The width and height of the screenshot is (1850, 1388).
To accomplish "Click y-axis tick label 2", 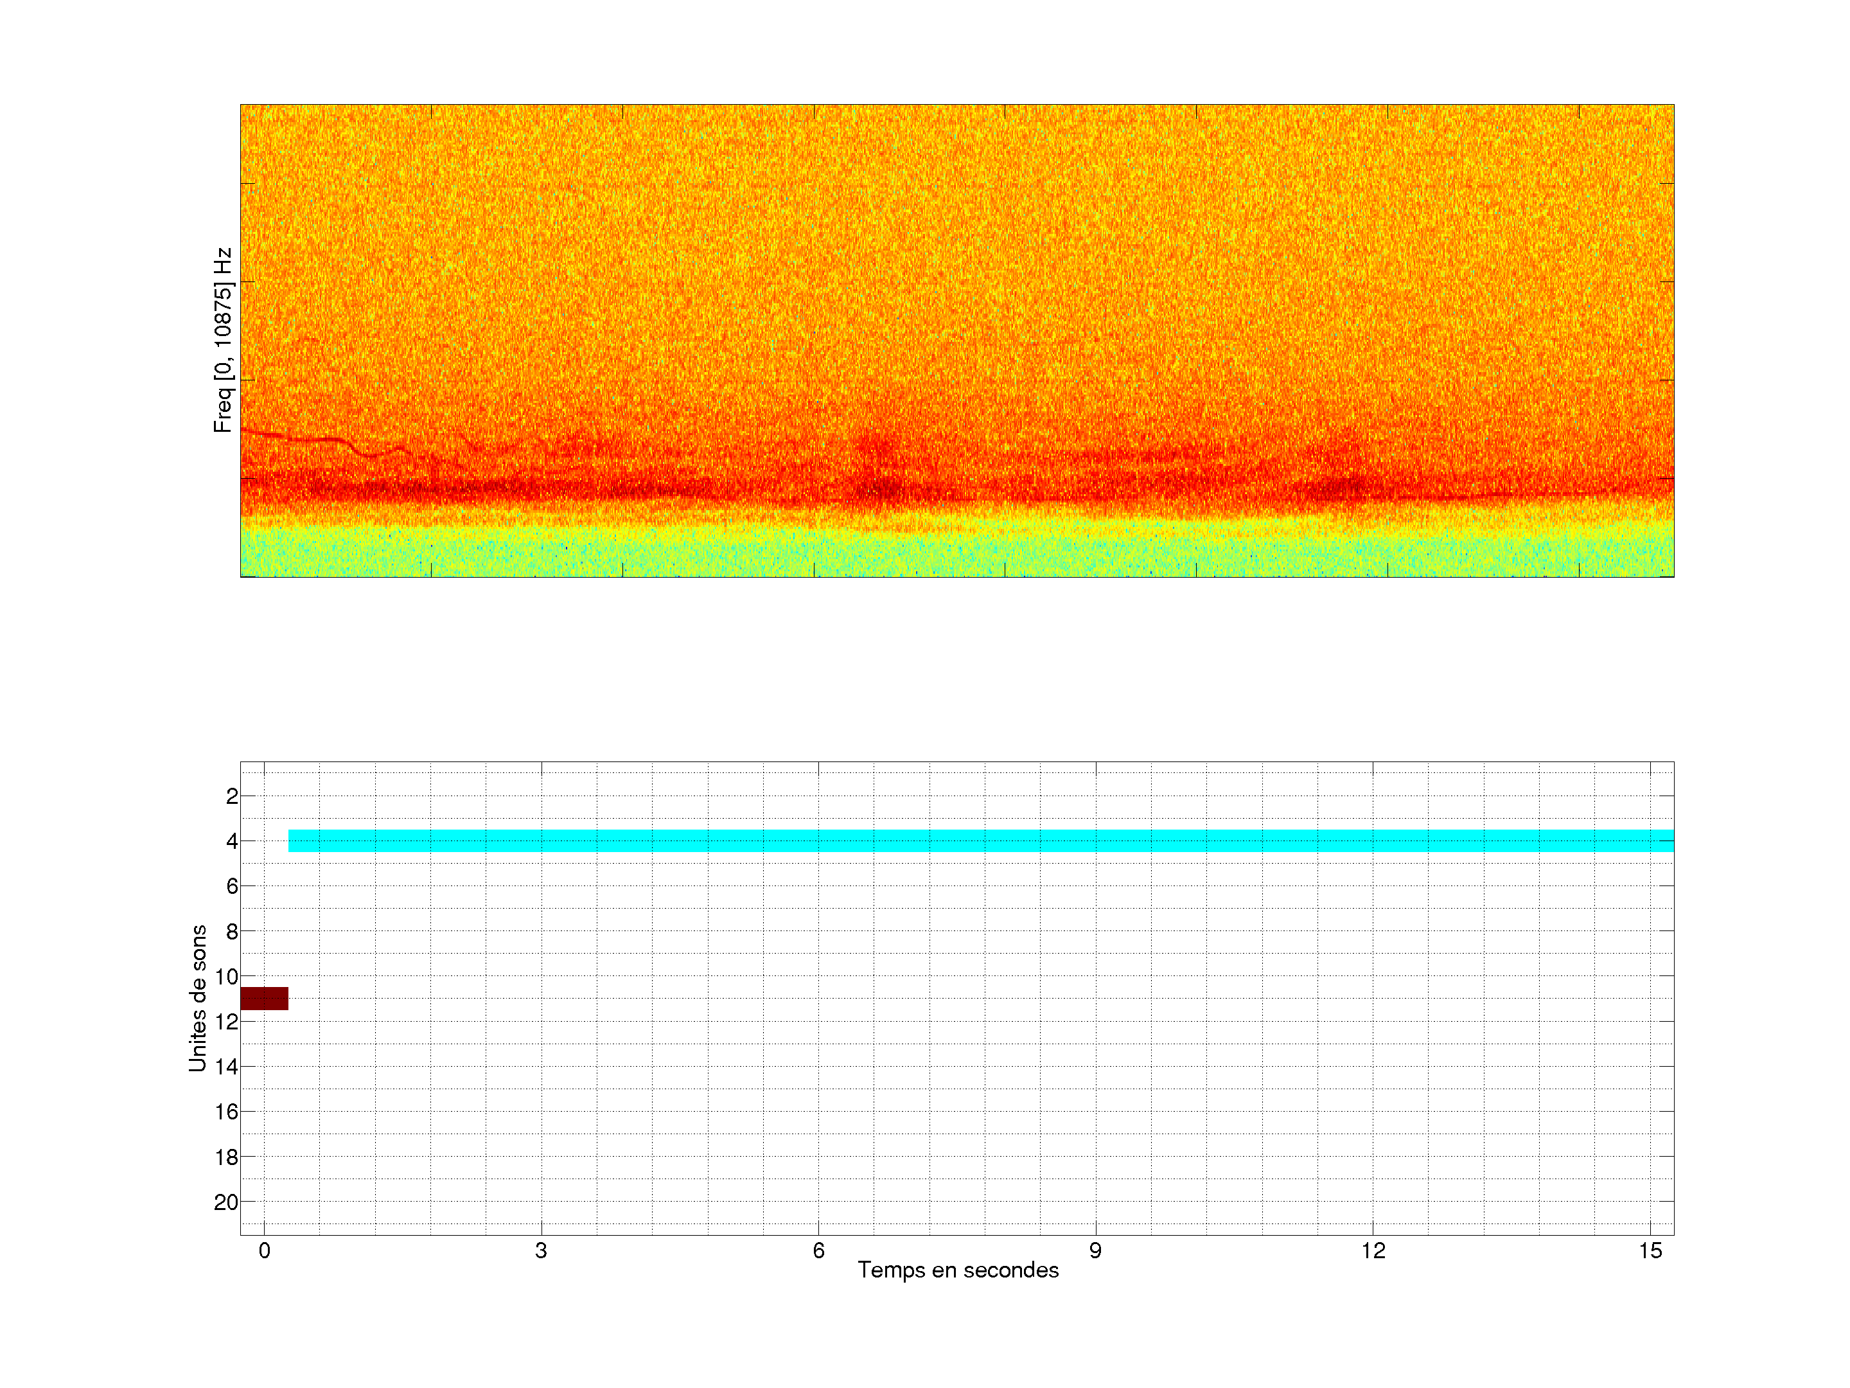I will 232,796.
